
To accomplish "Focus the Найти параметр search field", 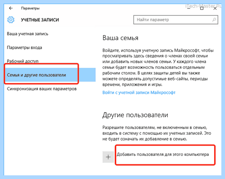I will [175, 20].
